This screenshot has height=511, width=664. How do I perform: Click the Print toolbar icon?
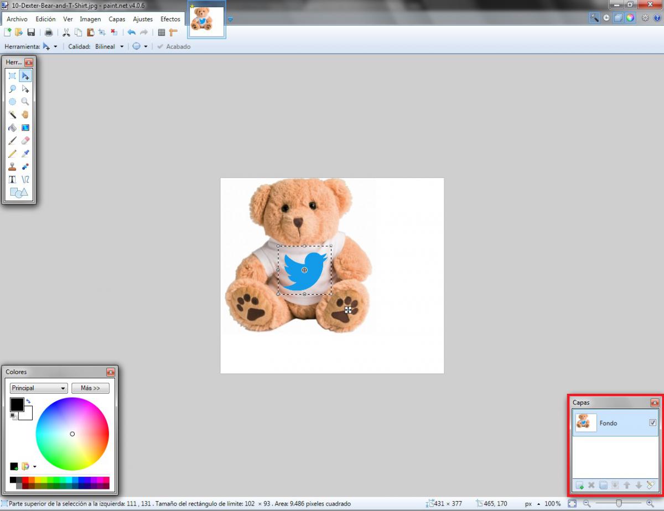click(49, 33)
